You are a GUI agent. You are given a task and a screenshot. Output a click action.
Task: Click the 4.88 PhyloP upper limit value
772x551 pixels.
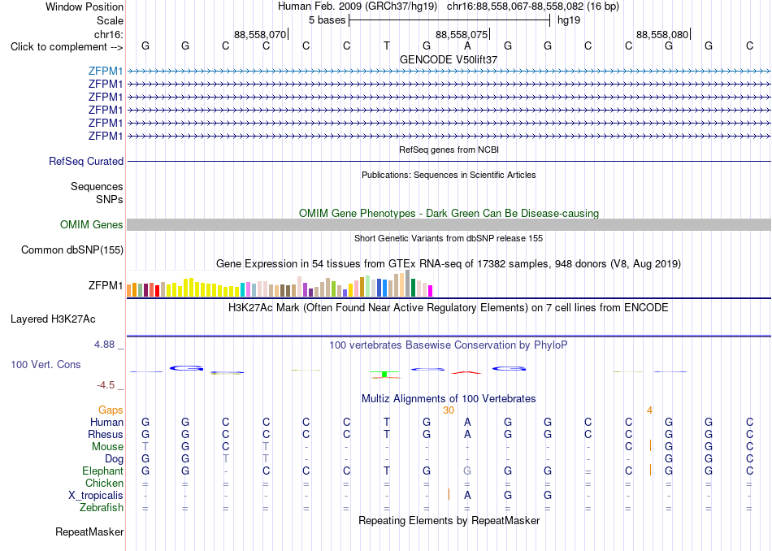click(x=104, y=345)
